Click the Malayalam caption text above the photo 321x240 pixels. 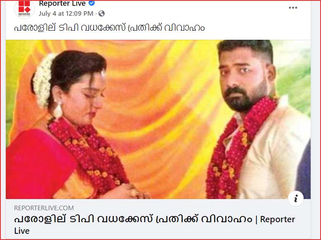pos(109,28)
